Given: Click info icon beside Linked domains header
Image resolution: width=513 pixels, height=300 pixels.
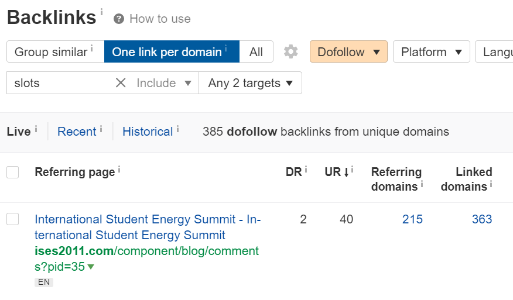Looking at the screenshot, I should (x=491, y=185).
